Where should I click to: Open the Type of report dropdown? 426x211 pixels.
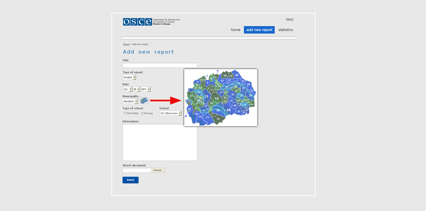[129, 77]
